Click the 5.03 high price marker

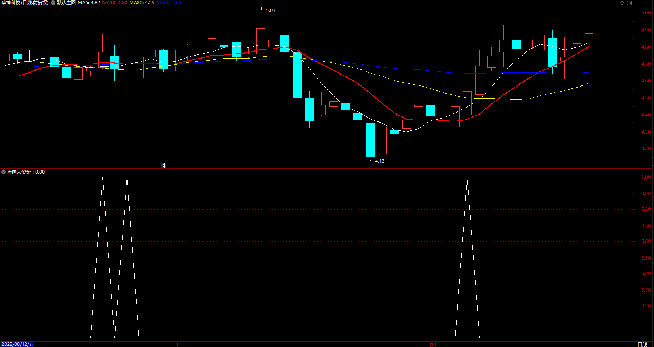270,10
